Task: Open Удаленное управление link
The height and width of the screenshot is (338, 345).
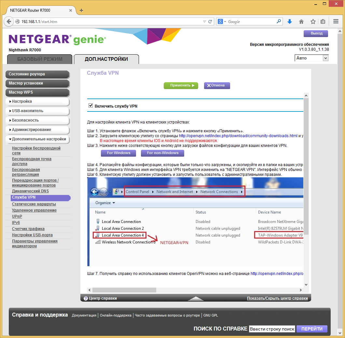Action: (x=34, y=210)
